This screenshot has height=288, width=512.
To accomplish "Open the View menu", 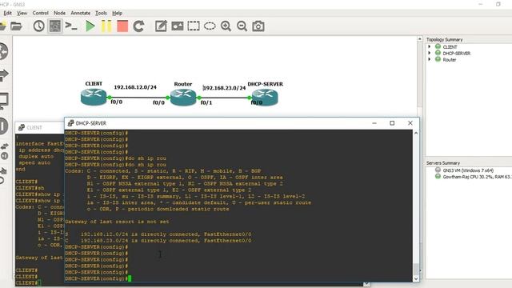I will (x=22, y=13).
